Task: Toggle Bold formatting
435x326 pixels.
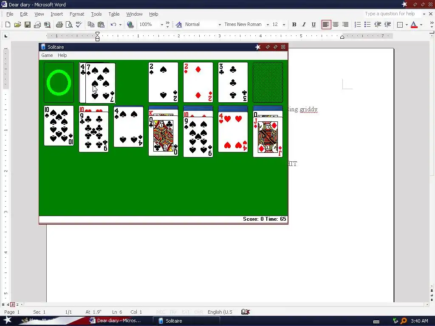Action: click(x=294, y=25)
